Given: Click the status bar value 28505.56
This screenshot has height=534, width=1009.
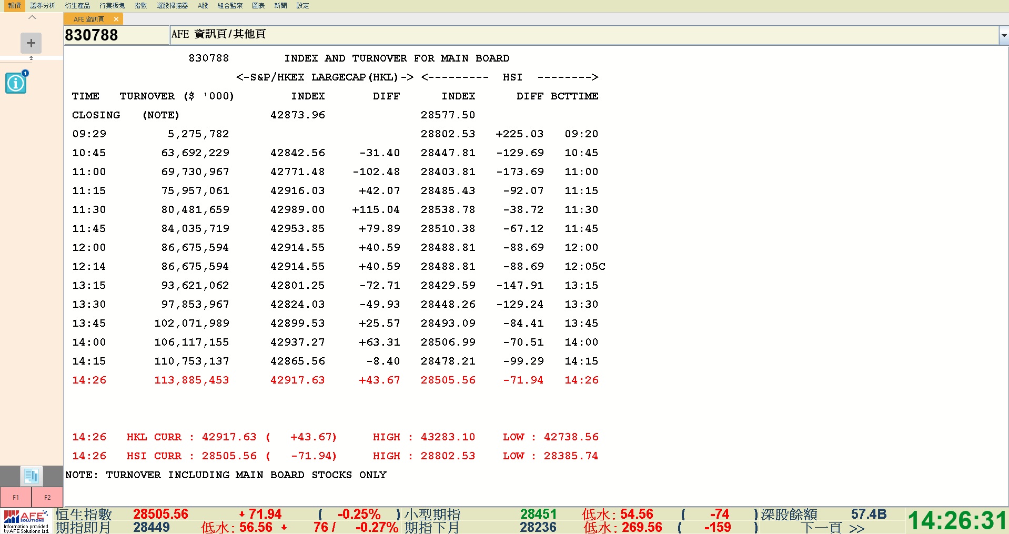Looking at the screenshot, I should pos(160,514).
